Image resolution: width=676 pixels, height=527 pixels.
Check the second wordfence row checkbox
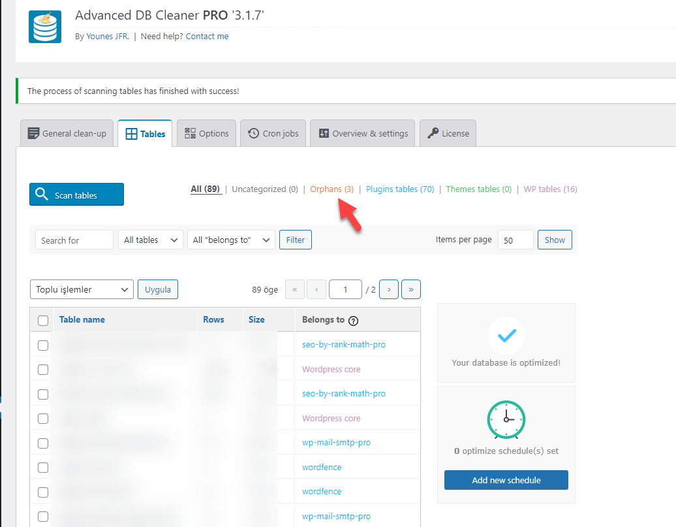pos(43,492)
